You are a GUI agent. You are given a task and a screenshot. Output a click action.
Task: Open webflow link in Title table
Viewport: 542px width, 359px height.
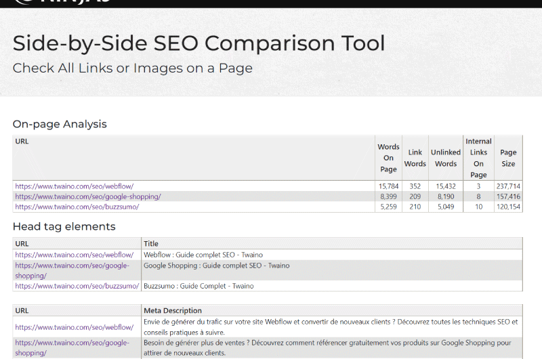[74, 255]
